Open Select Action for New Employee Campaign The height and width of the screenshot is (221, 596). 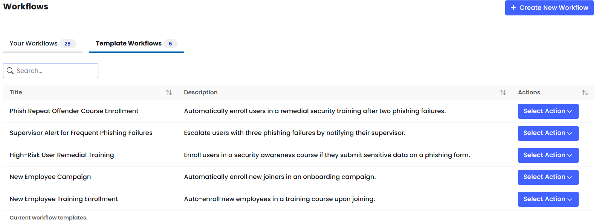548,177
